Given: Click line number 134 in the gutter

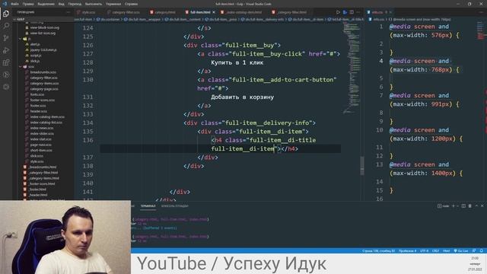Looking at the screenshot, I should click(88, 123).
